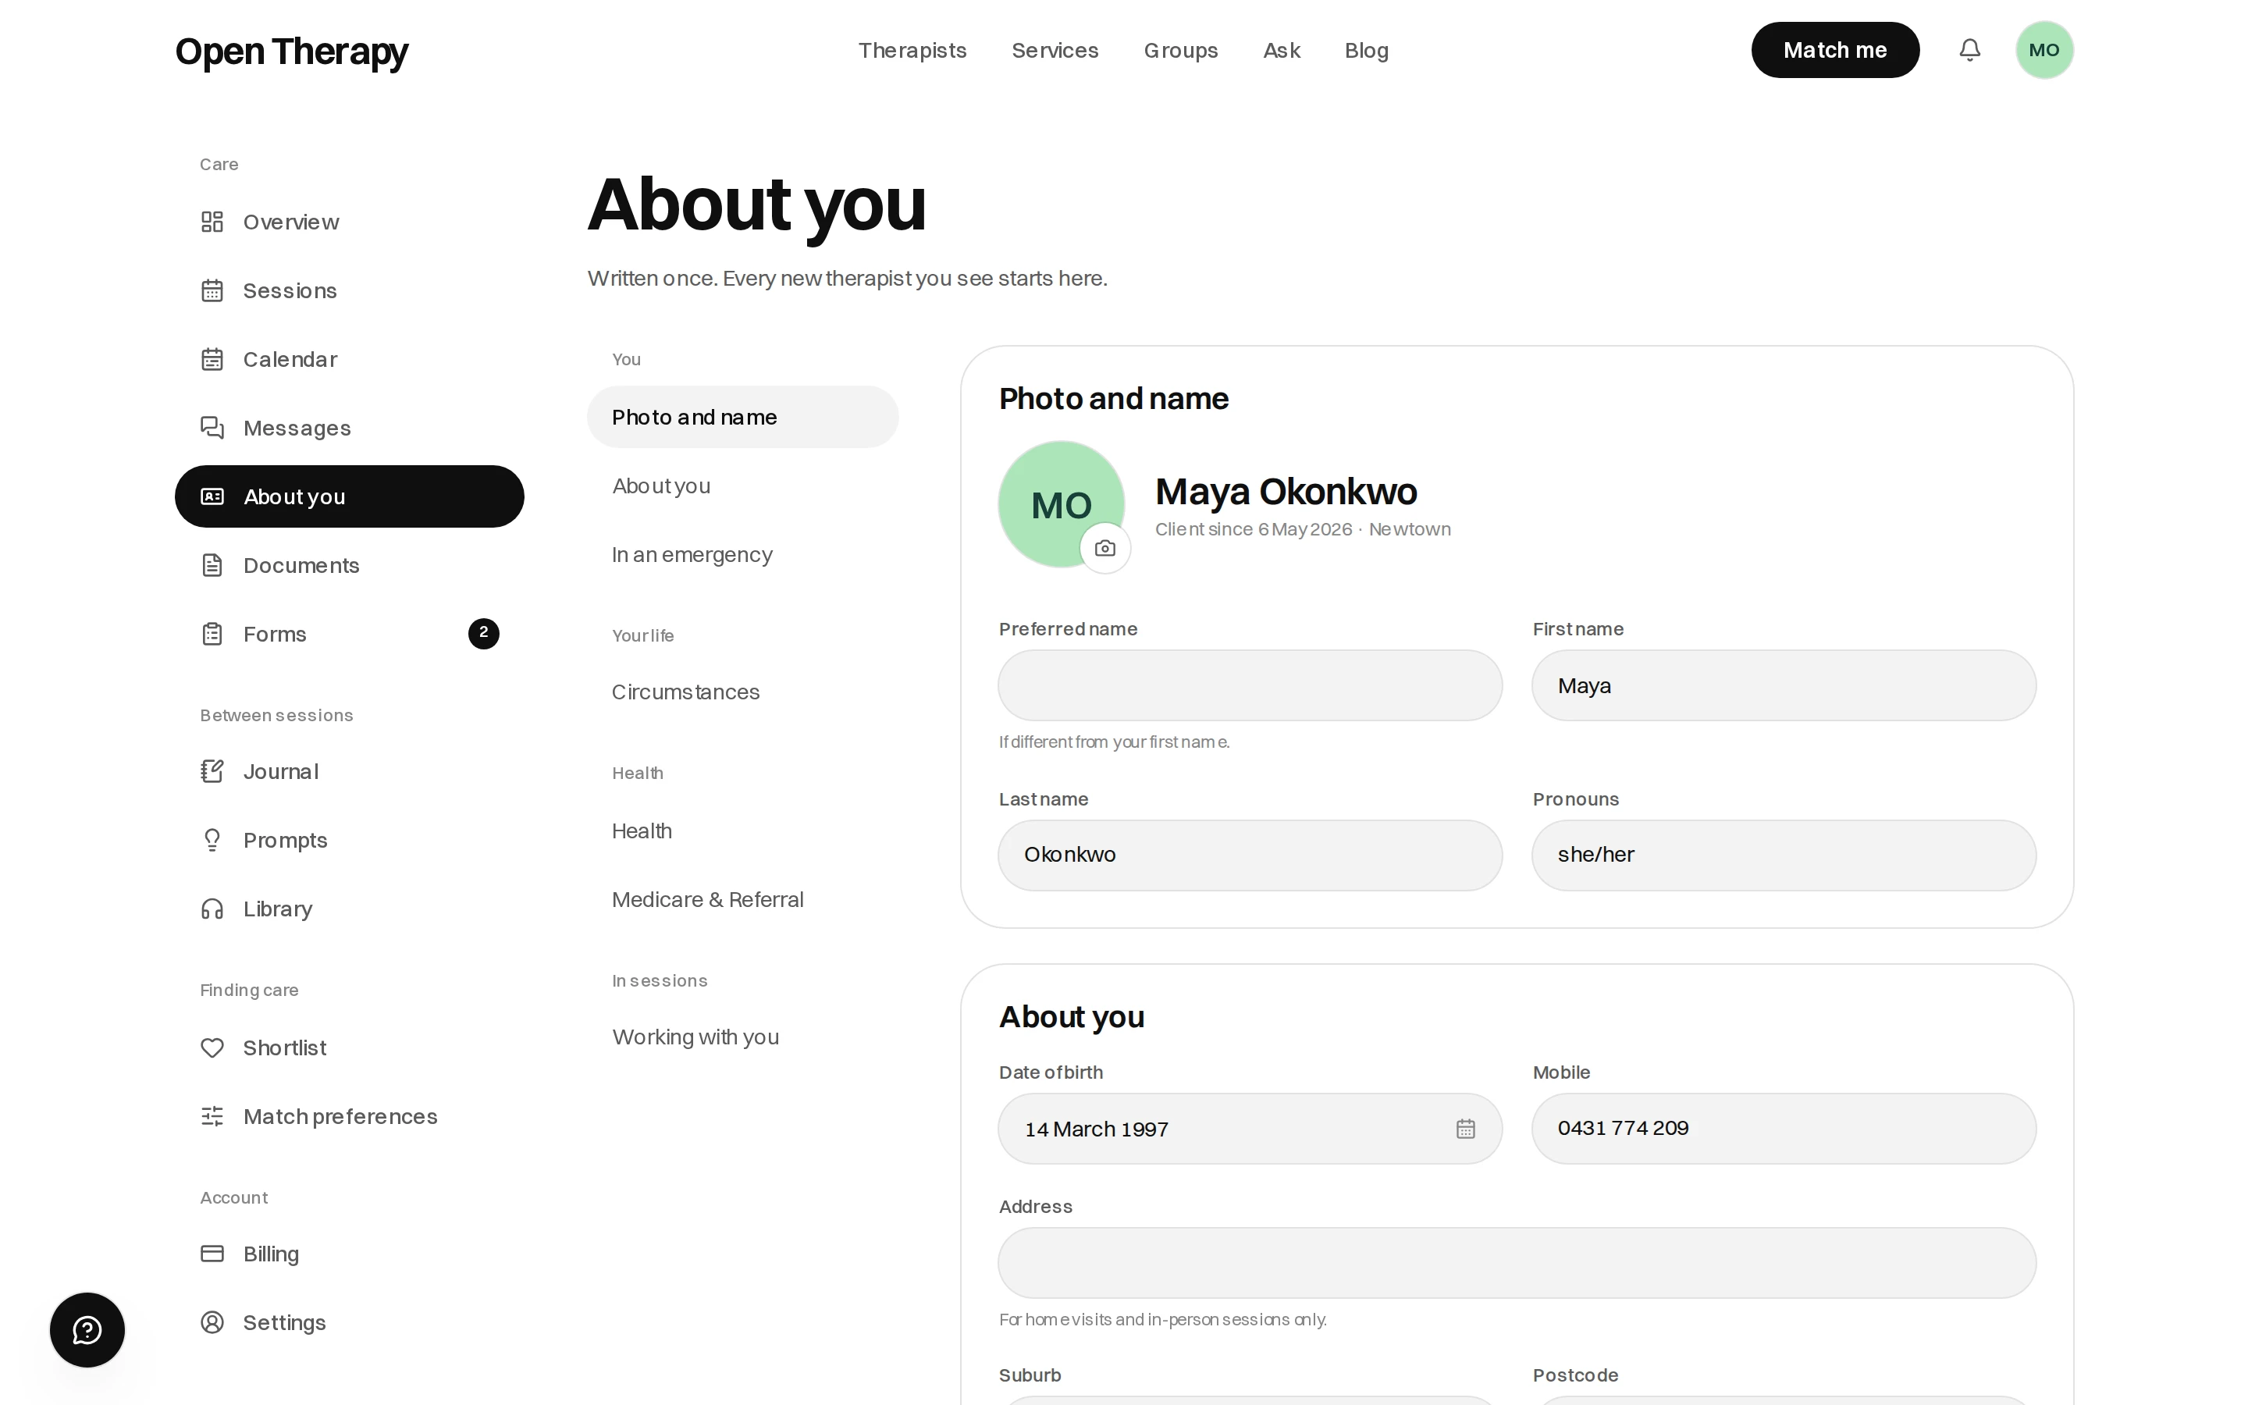Open date picker calendar icon in Date of birth
Screen dimensions: 2248x1405
pyautogui.click(x=1465, y=1129)
